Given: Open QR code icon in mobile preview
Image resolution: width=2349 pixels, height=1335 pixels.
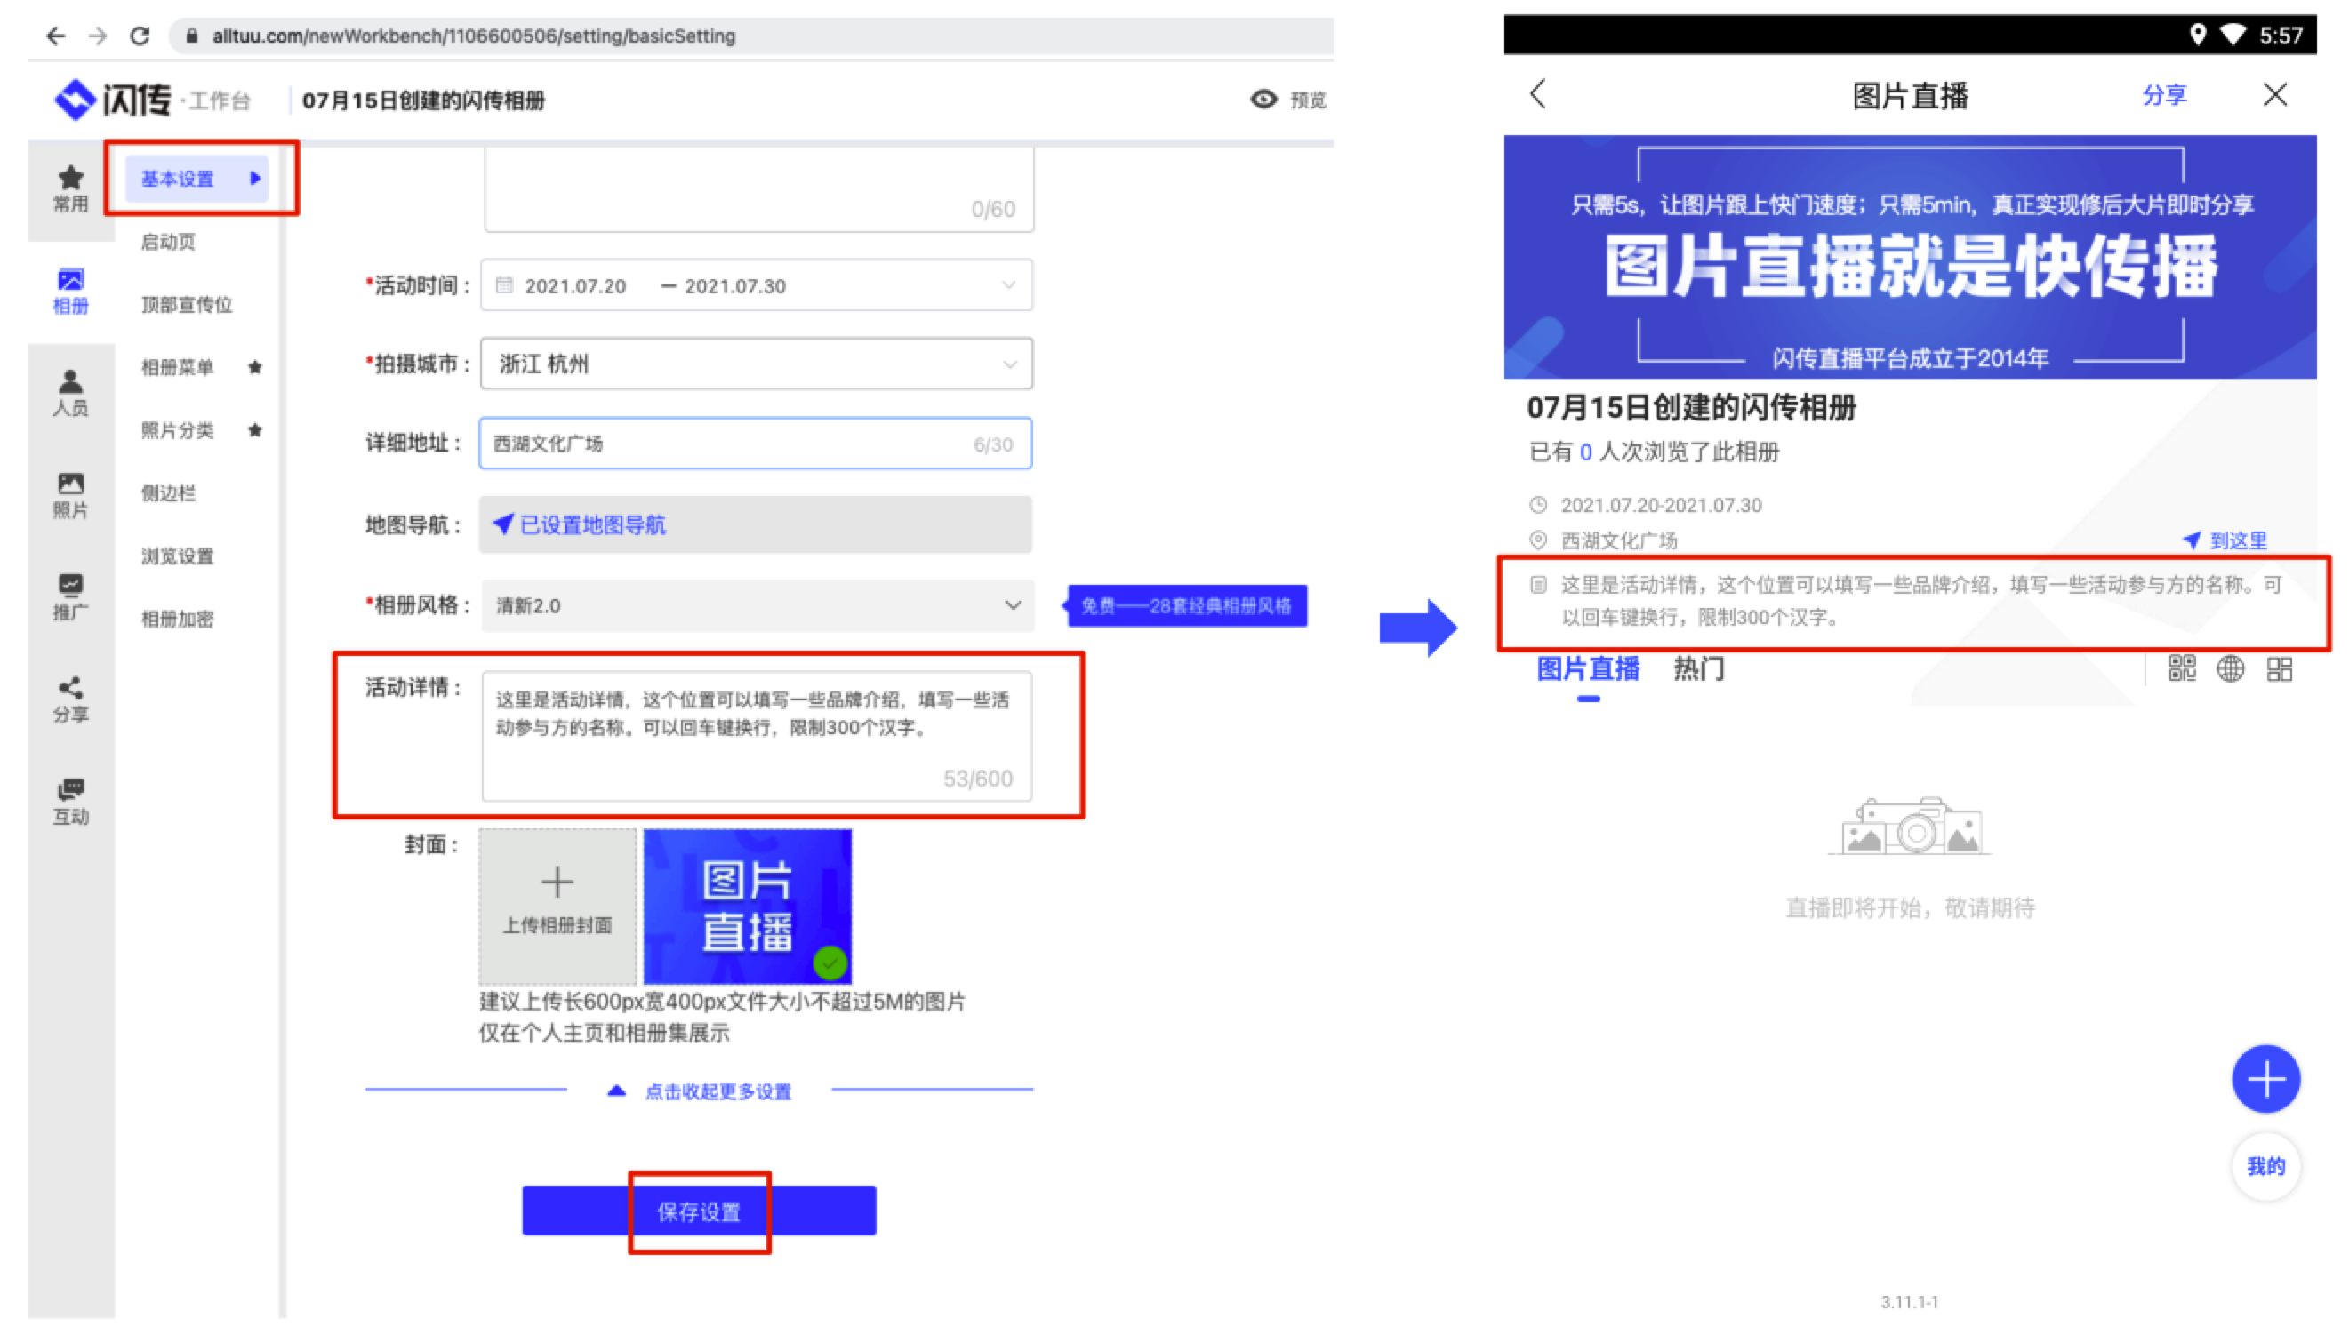Looking at the screenshot, I should [2181, 668].
